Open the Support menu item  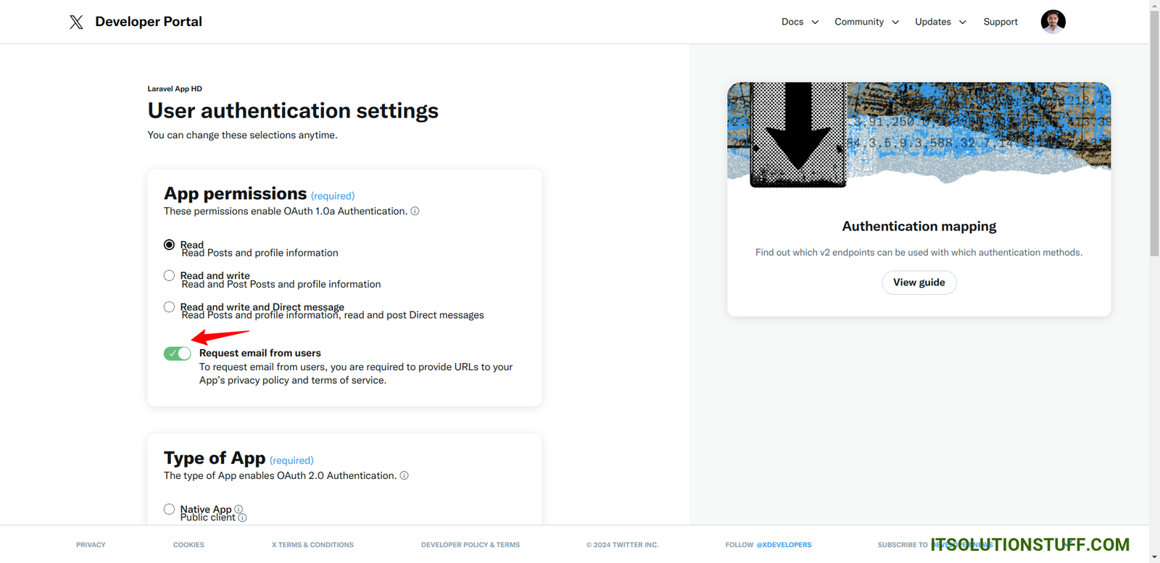tap(1000, 22)
